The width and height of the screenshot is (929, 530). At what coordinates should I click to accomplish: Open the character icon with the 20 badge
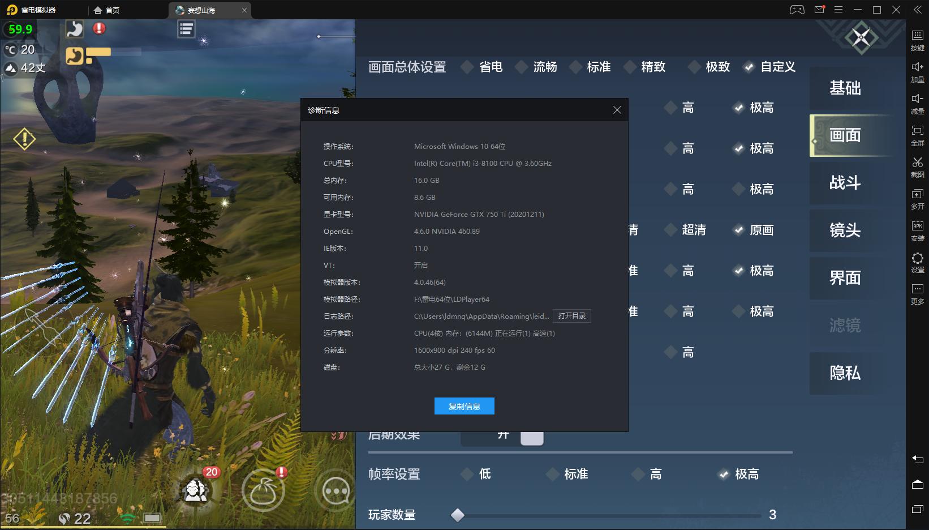coord(196,489)
